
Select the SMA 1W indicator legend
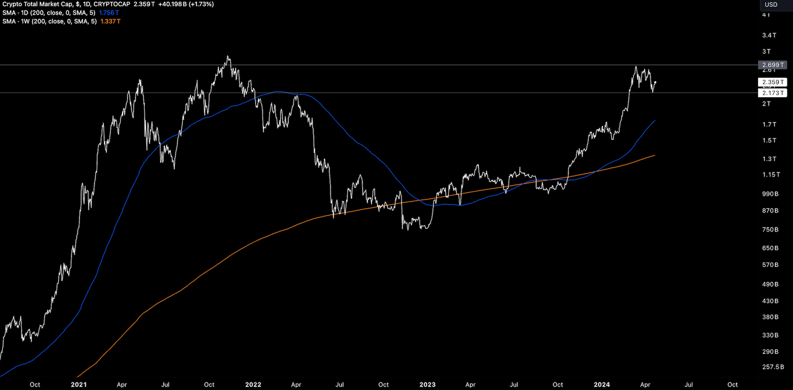click(49, 21)
